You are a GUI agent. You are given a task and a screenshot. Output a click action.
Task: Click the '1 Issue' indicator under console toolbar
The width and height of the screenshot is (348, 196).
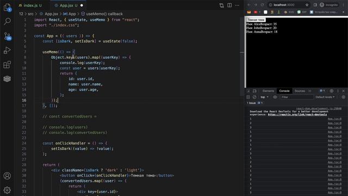pos(255,103)
